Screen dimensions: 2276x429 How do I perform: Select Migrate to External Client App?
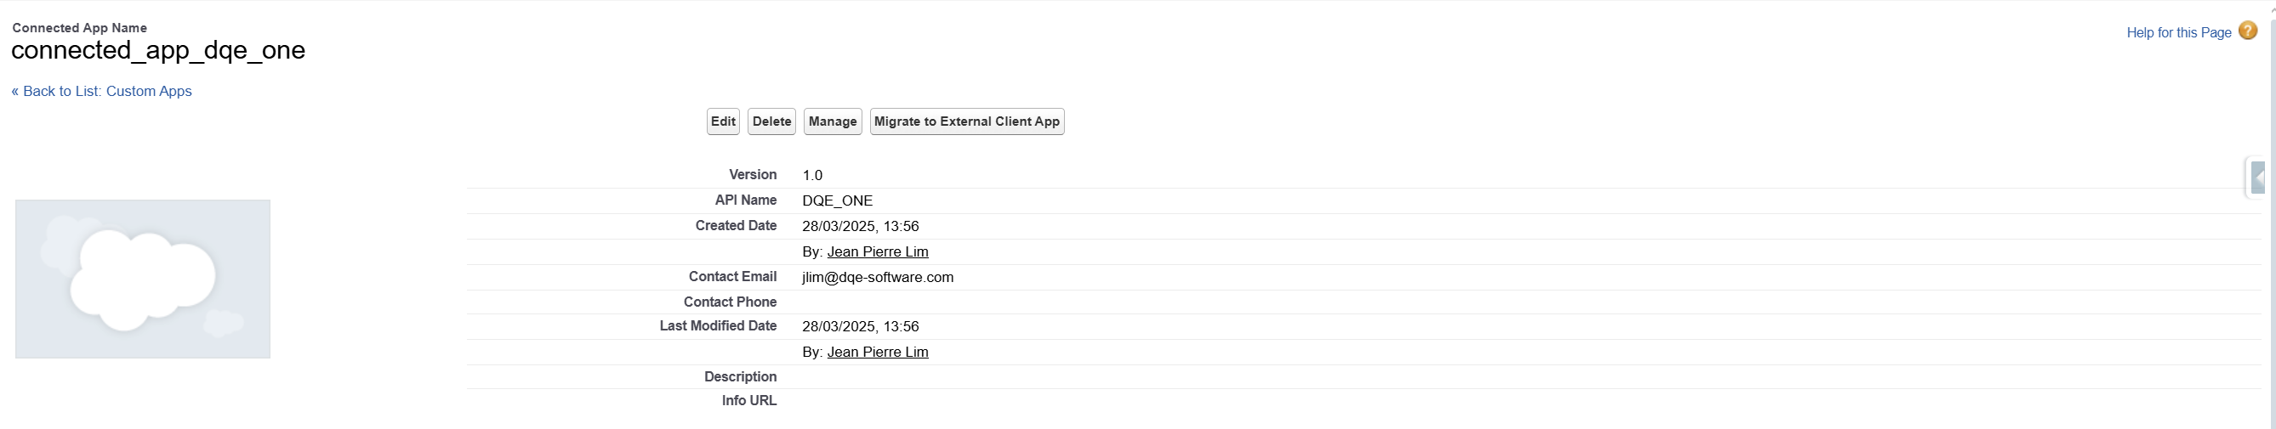(x=966, y=121)
